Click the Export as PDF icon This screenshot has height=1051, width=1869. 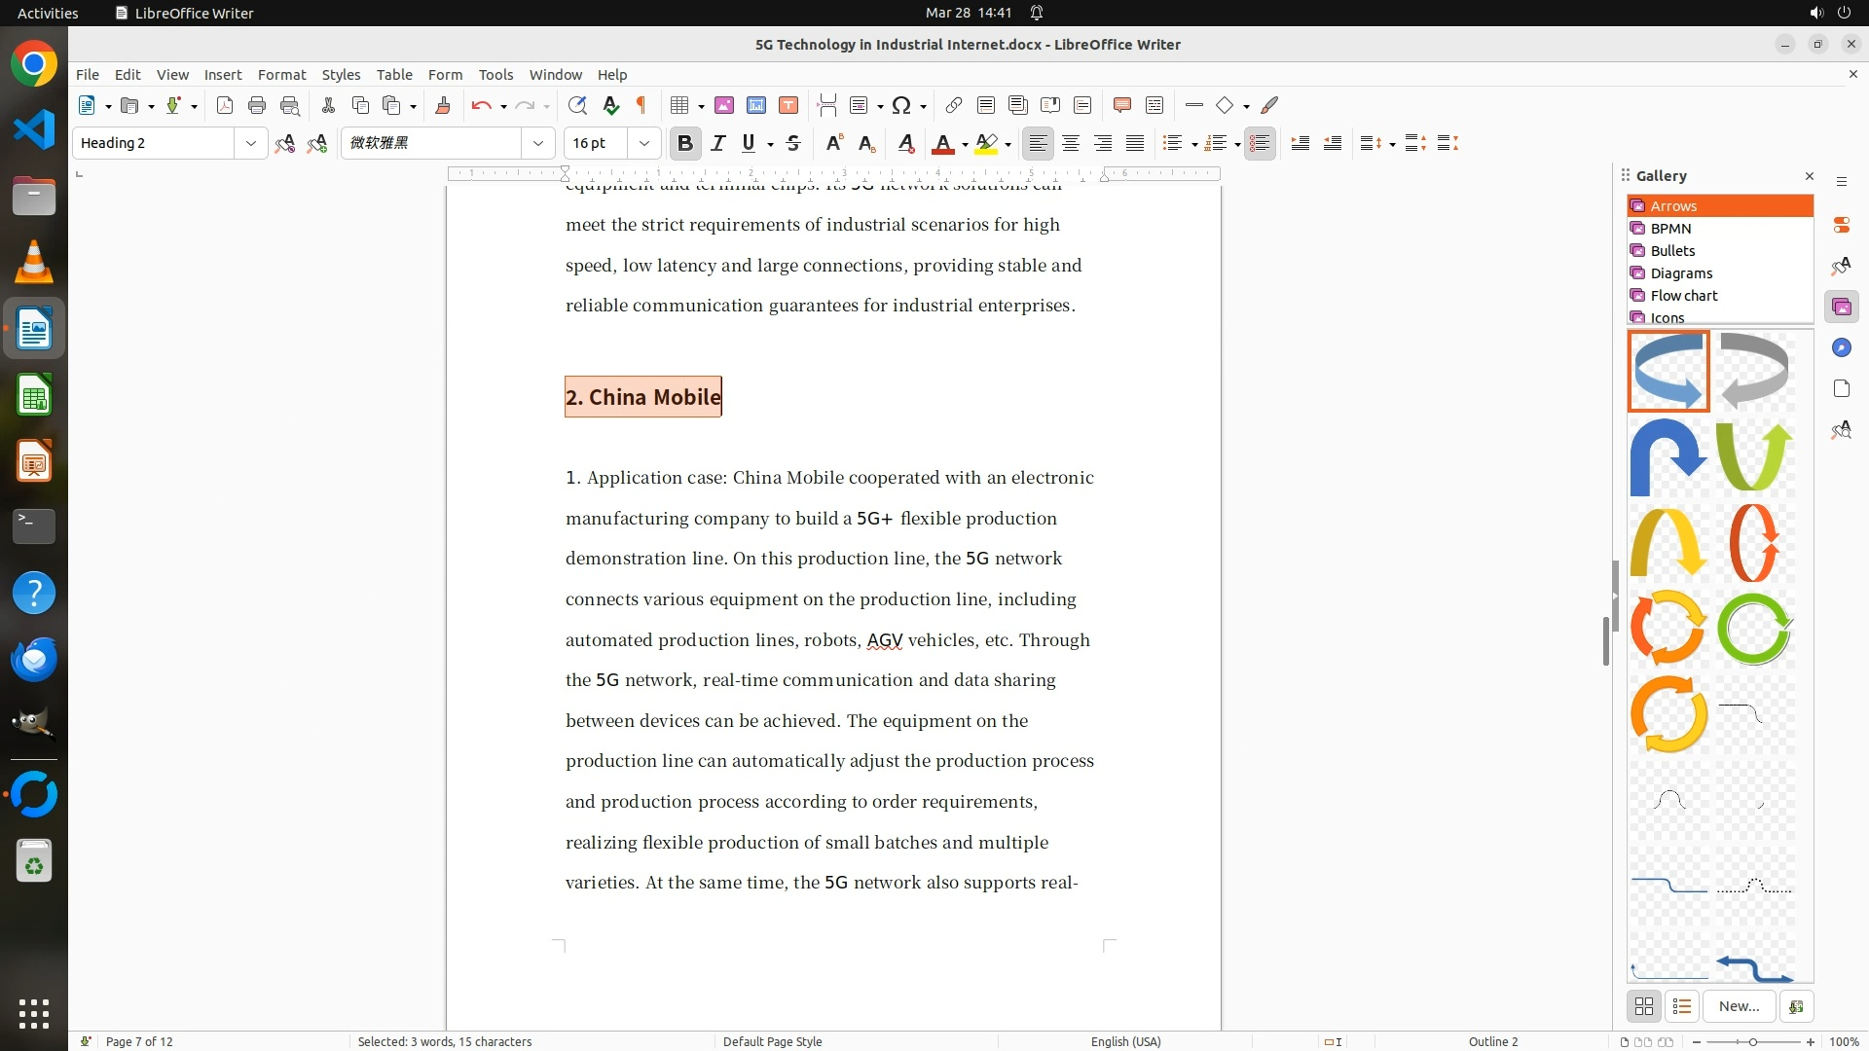[225, 105]
